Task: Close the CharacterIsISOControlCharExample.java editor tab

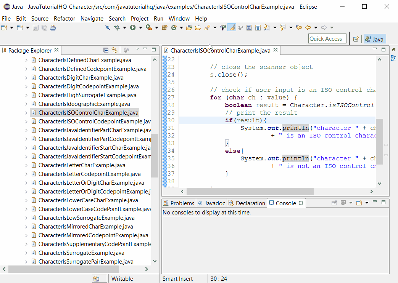Action: (x=276, y=50)
